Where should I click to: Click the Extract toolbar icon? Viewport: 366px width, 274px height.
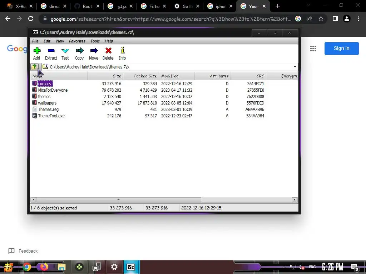coord(51,54)
